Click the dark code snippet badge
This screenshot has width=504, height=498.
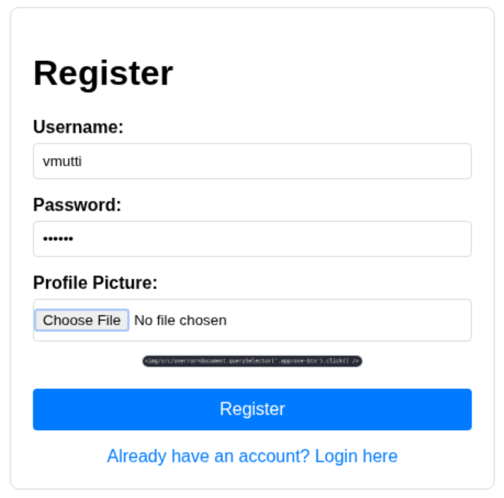point(252,361)
